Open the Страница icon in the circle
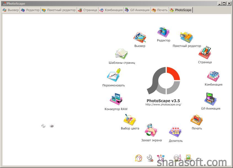The image size is (233, 168). coord(205,53)
